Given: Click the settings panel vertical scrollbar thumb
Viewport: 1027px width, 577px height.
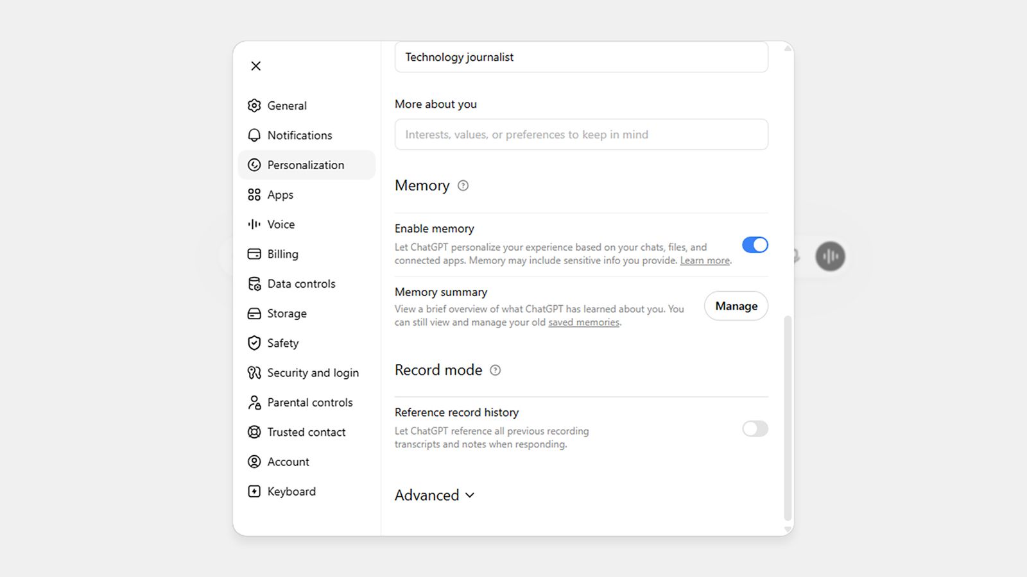Looking at the screenshot, I should click(788, 418).
